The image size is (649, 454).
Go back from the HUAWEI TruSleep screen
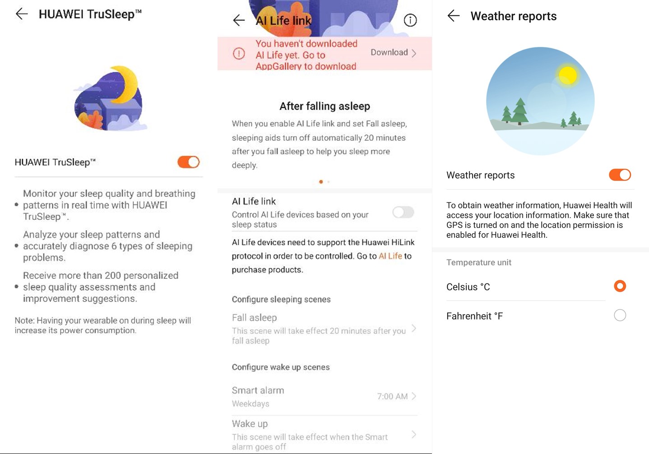22,14
